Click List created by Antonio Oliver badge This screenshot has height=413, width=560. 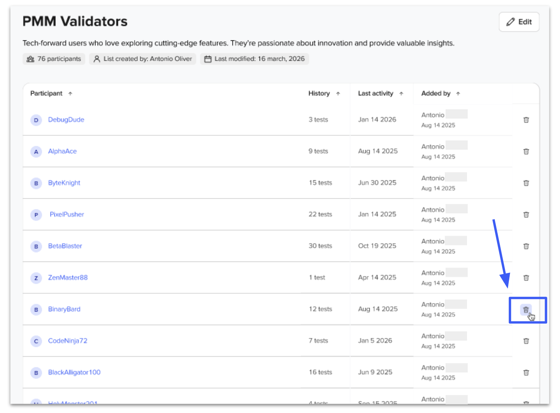143,59
